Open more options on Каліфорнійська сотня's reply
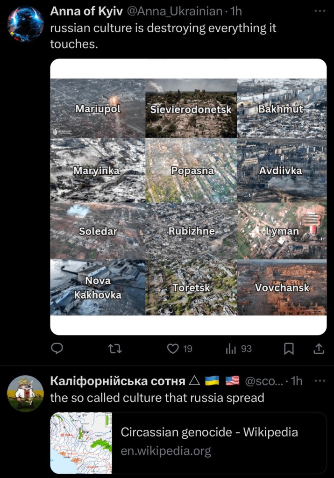The height and width of the screenshot is (478, 334). 320,381
